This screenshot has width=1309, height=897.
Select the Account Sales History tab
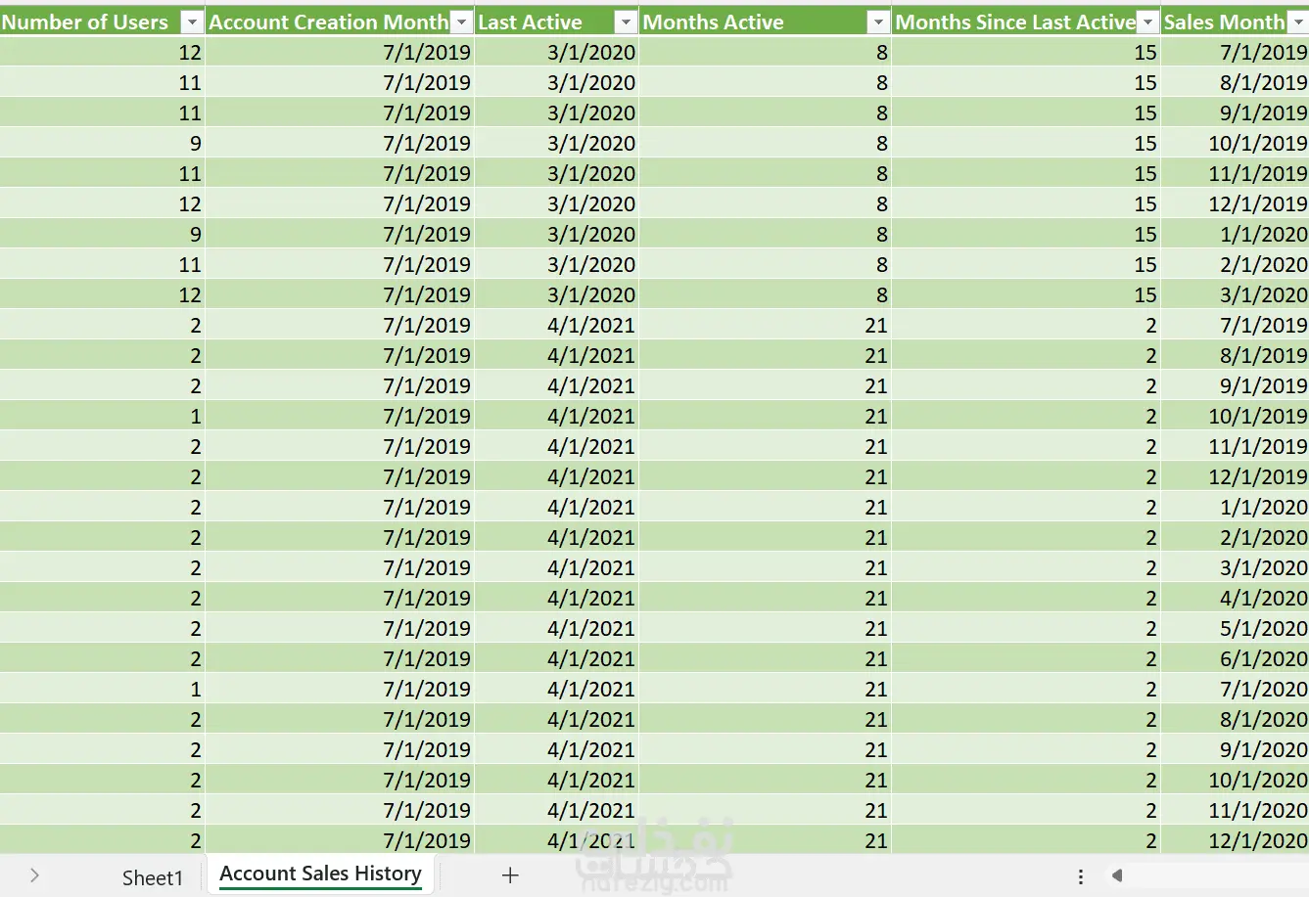point(320,874)
